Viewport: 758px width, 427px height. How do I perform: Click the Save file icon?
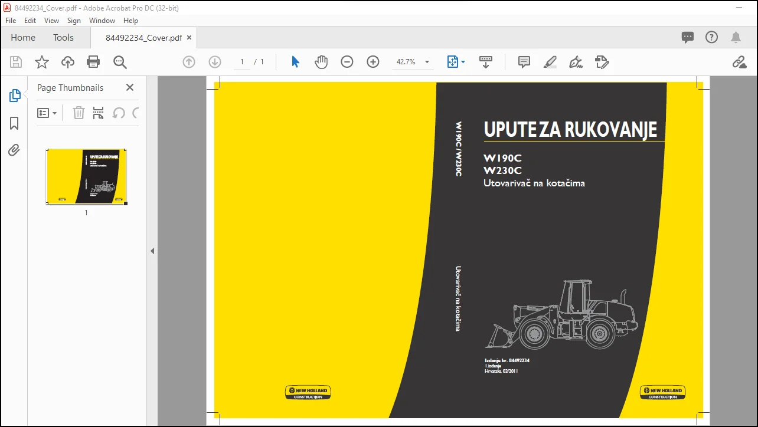pyautogui.click(x=16, y=62)
